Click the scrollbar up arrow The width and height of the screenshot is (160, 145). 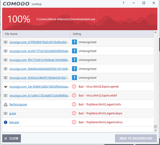coord(155,32)
